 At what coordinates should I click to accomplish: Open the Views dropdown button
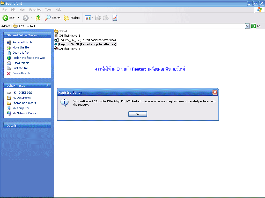coord(89,18)
